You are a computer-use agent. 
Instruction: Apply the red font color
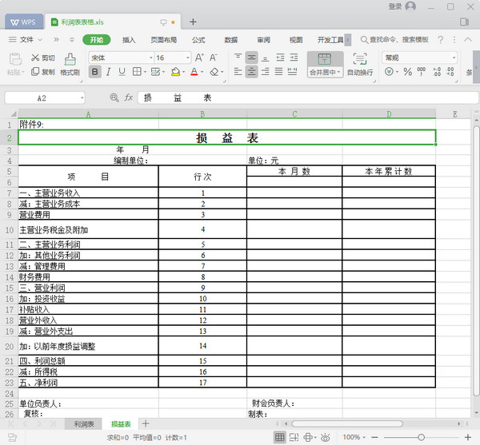[x=194, y=72]
